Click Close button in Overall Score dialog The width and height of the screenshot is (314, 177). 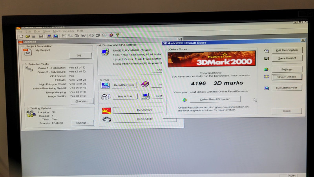[x=287, y=111]
